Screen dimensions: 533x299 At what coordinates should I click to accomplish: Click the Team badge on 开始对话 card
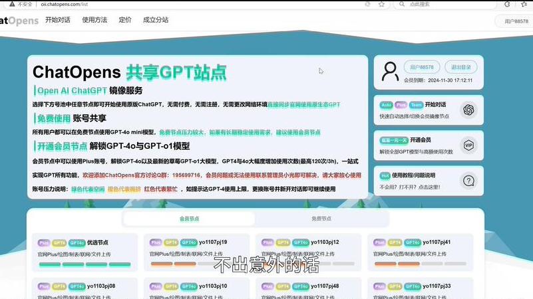point(416,105)
